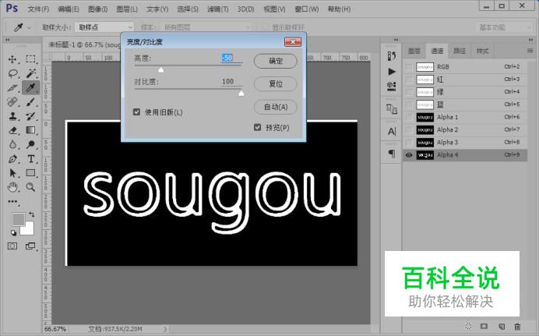Screen dimensions: 539x336
Task: Switch to 路径 tab
Action: pos(460,51)
